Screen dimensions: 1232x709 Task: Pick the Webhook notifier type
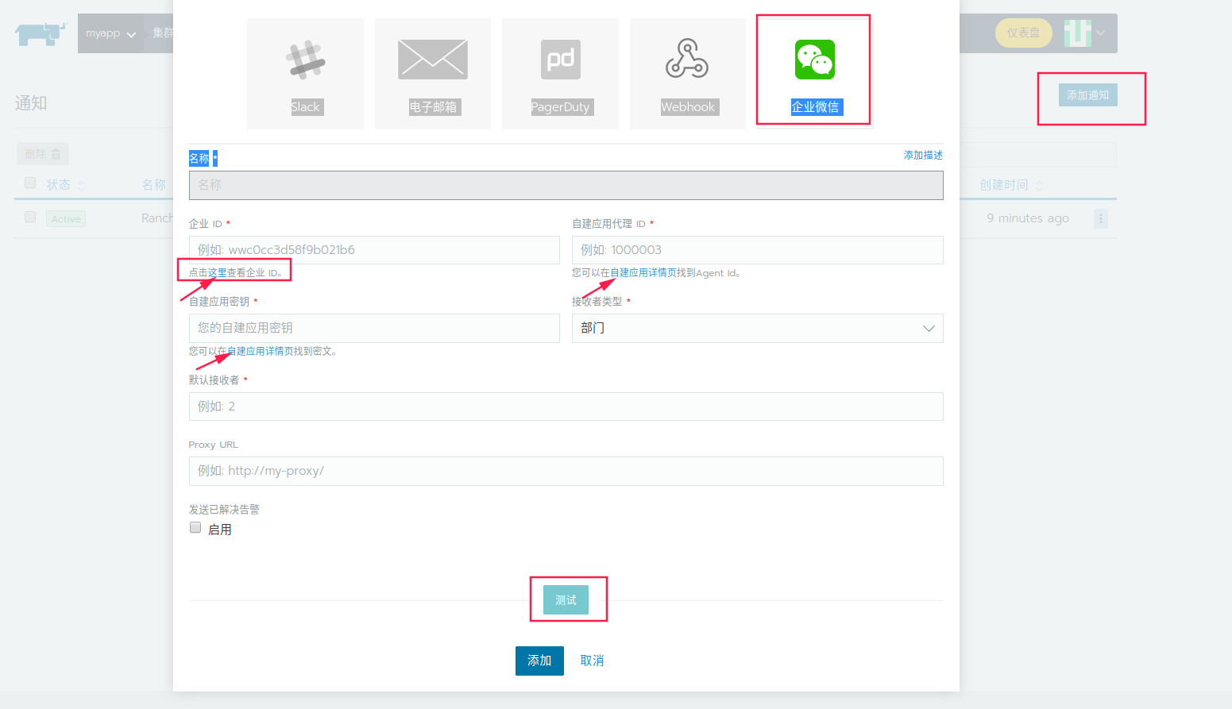point(688,74)
